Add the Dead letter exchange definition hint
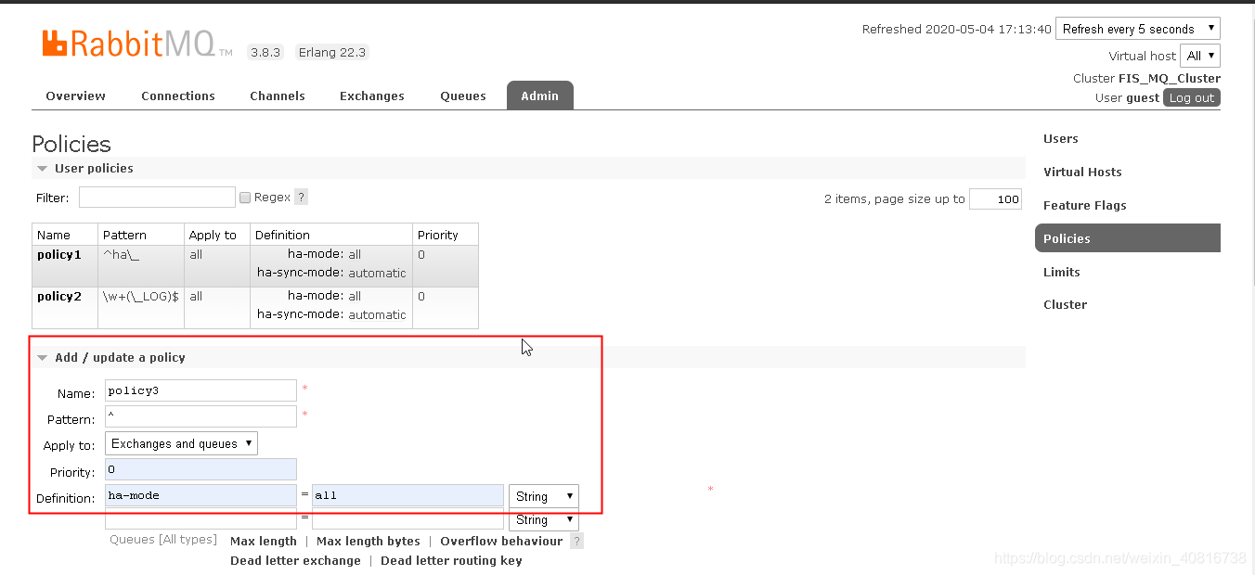This screenshot has height=575, width=1255. point(295,560)
